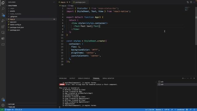Open the Search view in activity bar
Viewport: 197px width, 111px height.
click(3, 9)
